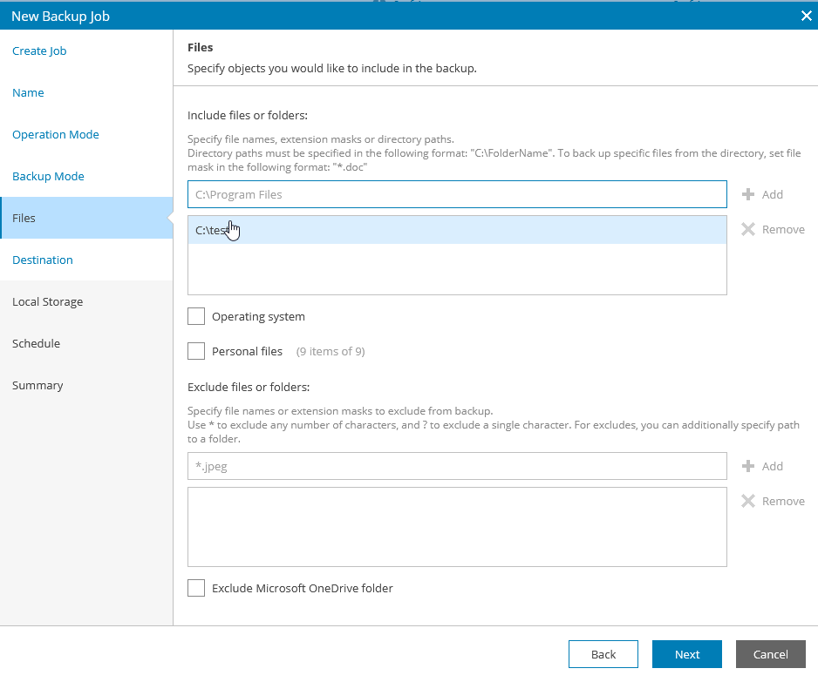Image resolution: width=818 pixels, height=682 pixels.
Task: Check the Personal files option
Action: pos(195,351)
